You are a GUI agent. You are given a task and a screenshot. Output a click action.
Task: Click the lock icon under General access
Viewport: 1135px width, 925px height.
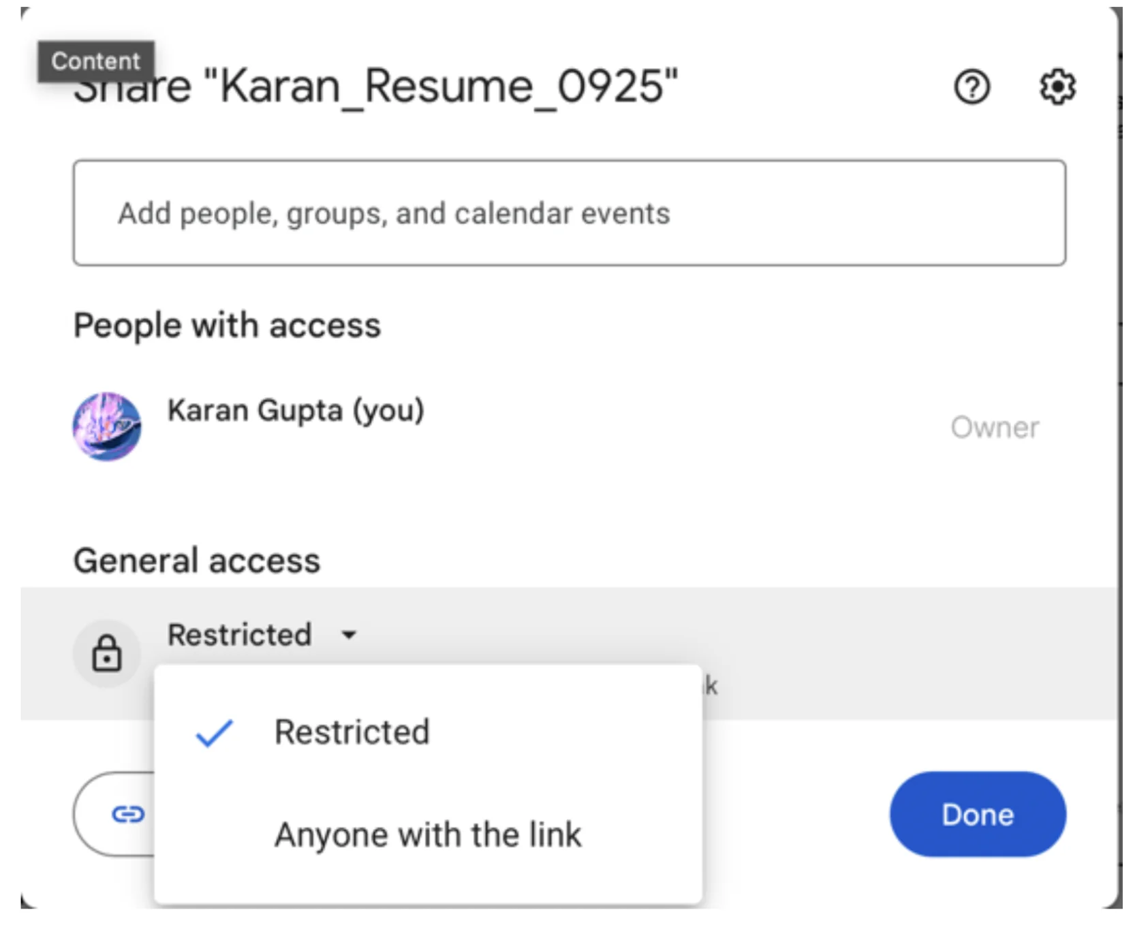coord(107,653)
